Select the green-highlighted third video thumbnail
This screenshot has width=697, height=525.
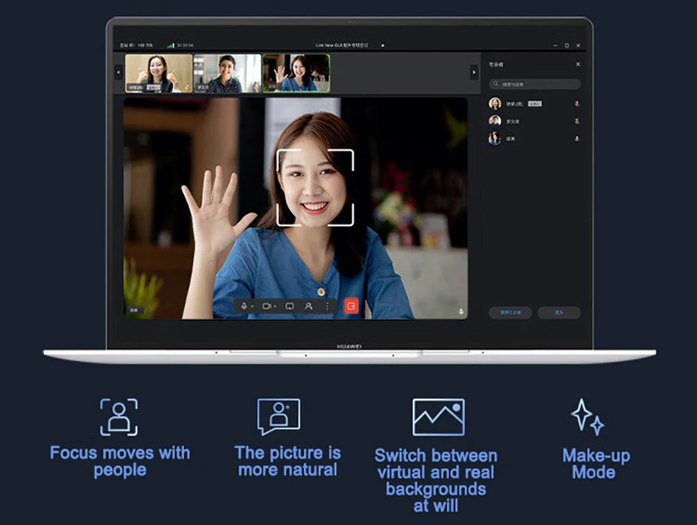[296, 73]
